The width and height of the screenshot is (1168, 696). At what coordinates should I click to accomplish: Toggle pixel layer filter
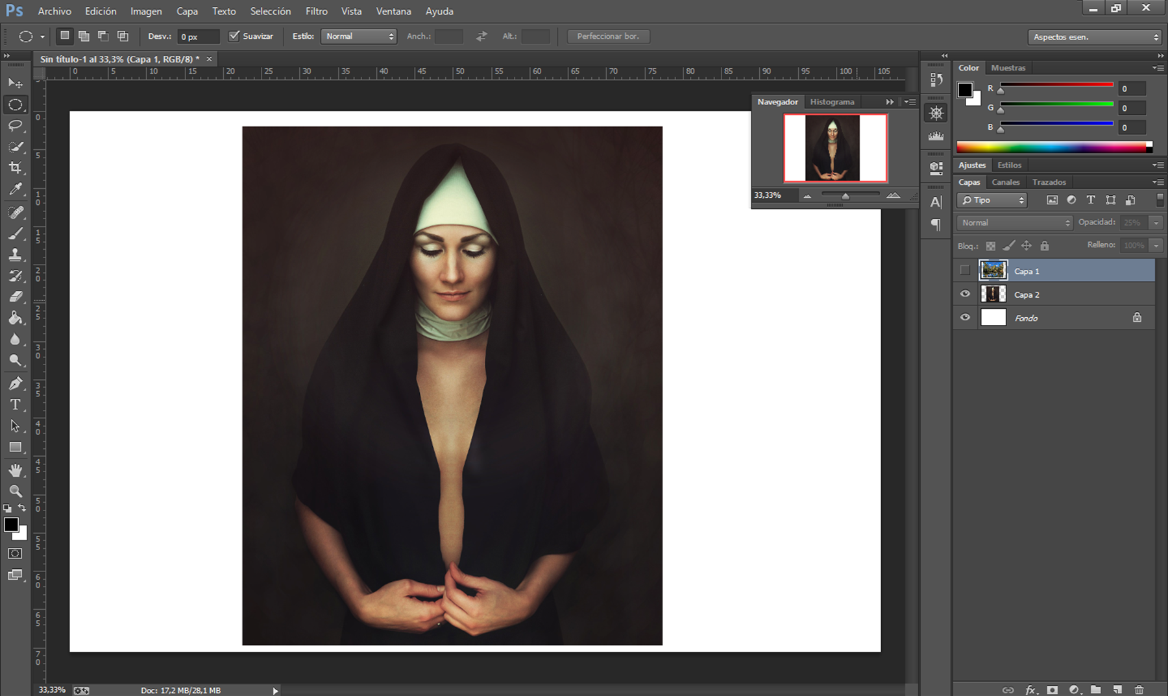1052,200
